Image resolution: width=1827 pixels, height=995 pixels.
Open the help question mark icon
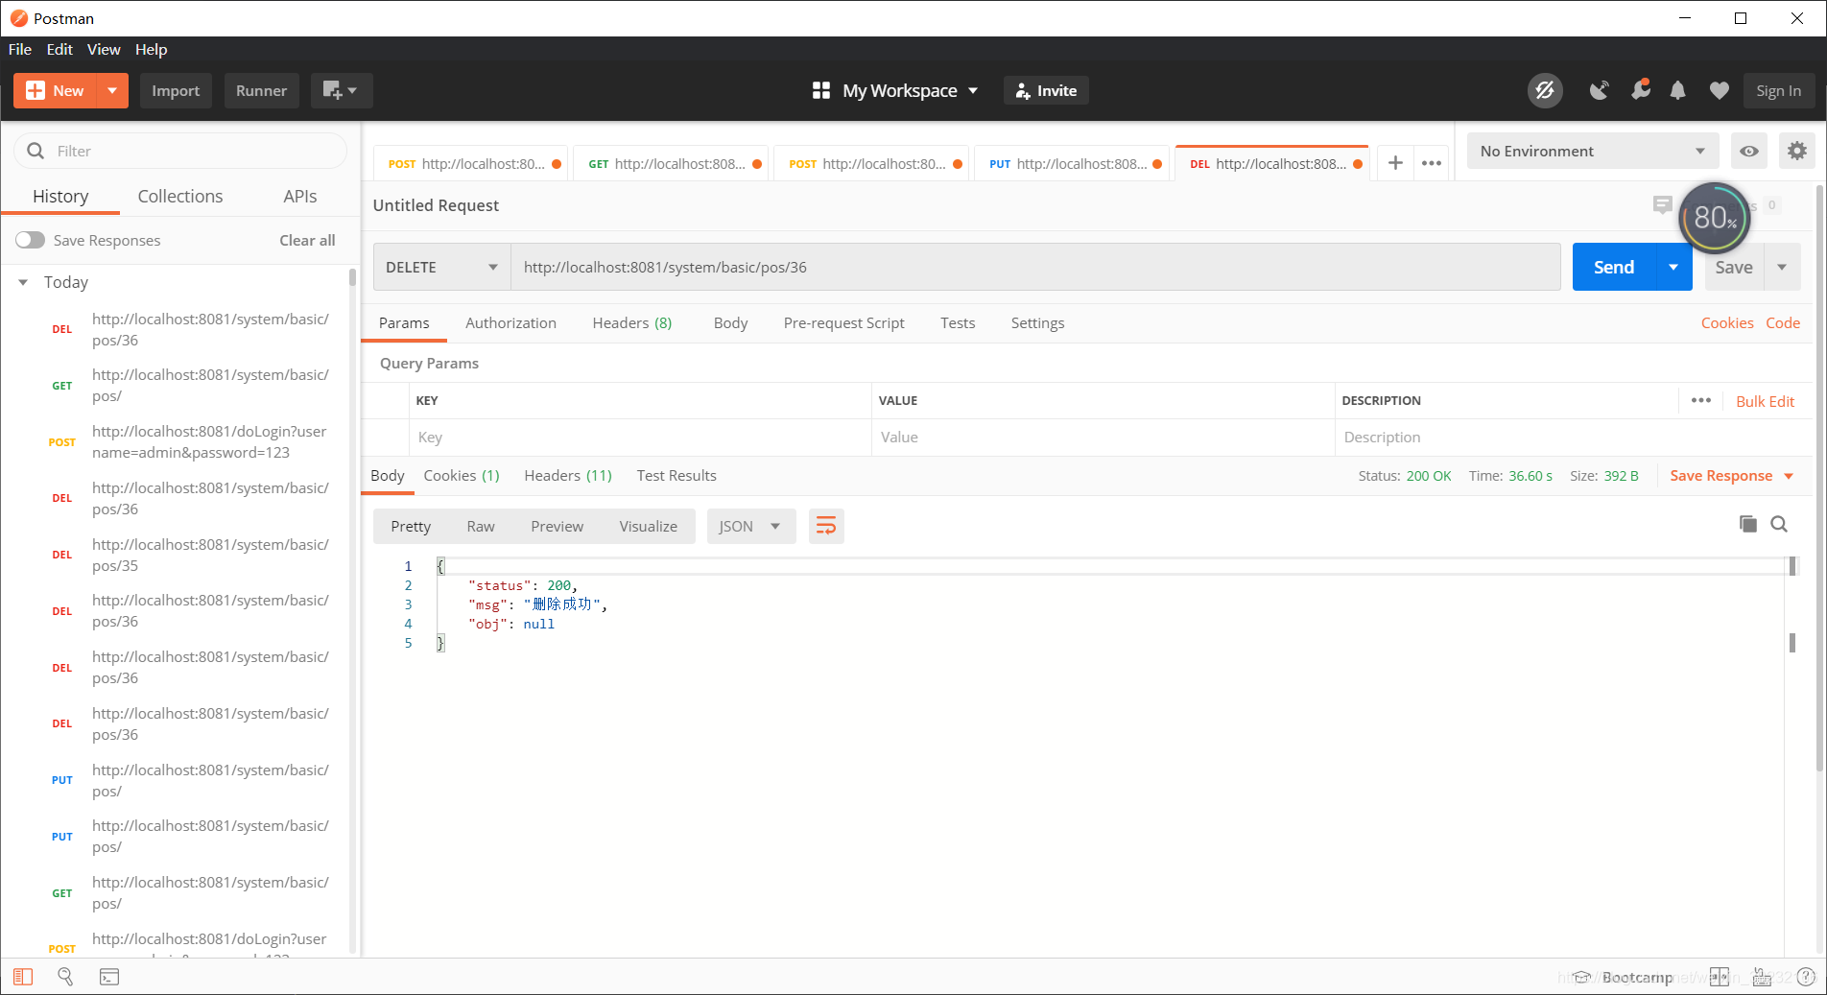[1805, 977]
